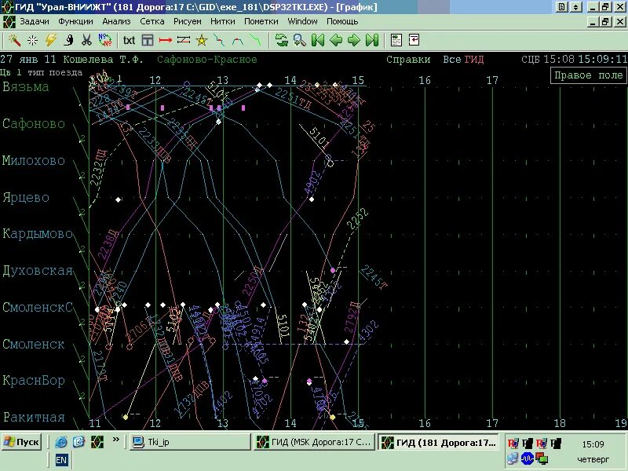Image resolution: width=628 pixels, height=471 pixels.
Task: Select the Кардымово station label
Action: pyautogui.click(x=38, y=233)
